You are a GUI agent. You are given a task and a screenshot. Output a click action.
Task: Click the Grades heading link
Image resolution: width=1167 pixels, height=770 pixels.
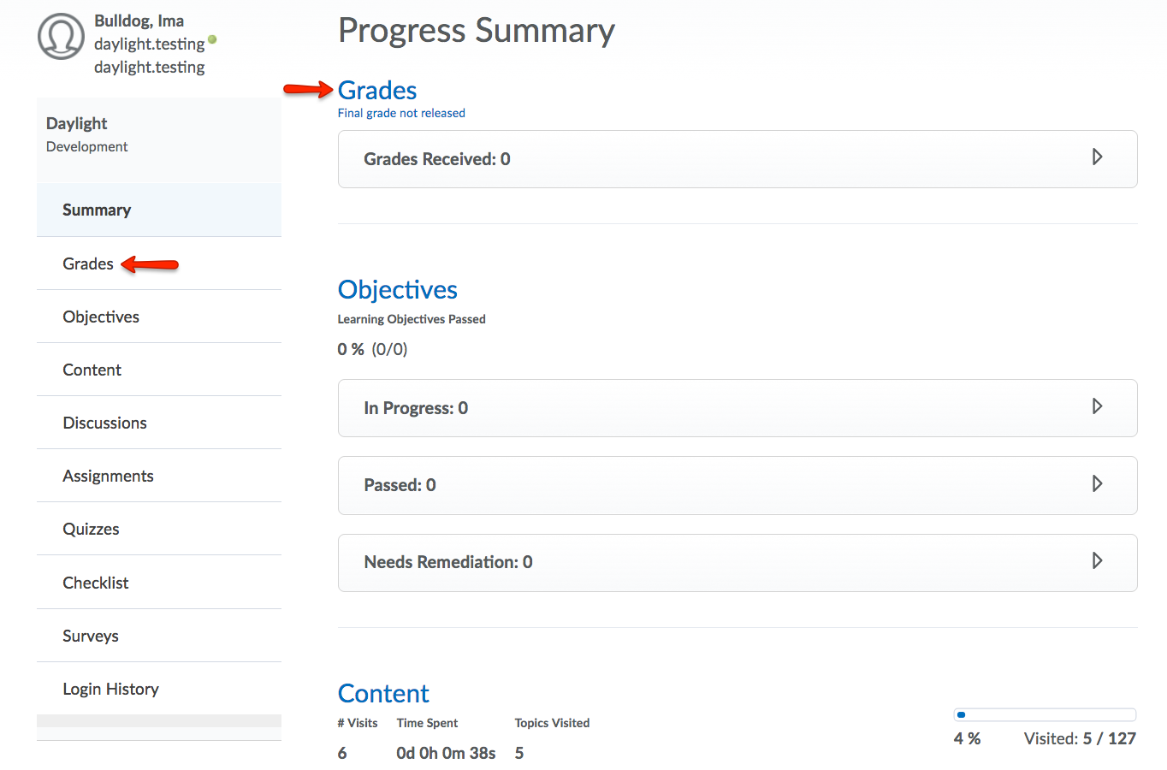377,91
